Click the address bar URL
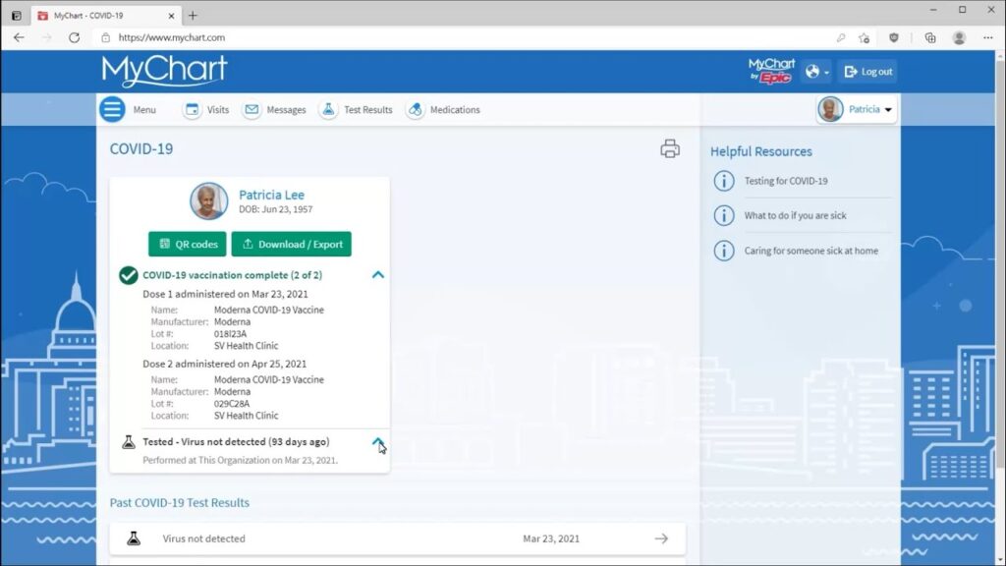 pyautogui.click(x=171, y=38)
